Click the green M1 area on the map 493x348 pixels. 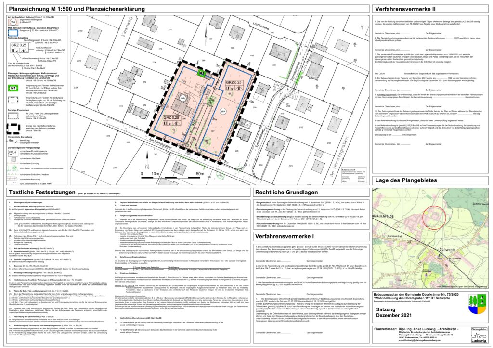[x=203, y=73]
